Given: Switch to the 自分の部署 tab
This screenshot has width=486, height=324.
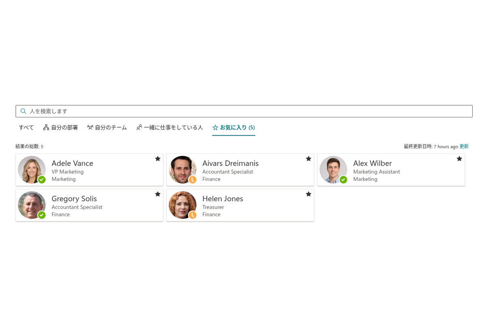Looking at the screenshot, I should [x=60, y=128].
